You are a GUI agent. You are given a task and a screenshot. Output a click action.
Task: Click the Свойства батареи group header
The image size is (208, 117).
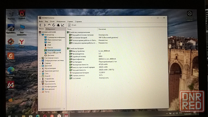tap(75, 49)
